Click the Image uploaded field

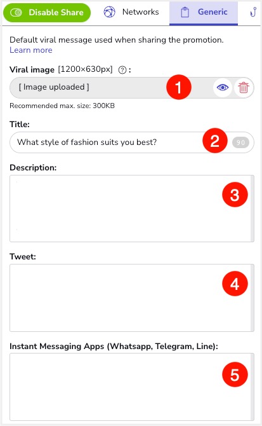pos(111,88)
